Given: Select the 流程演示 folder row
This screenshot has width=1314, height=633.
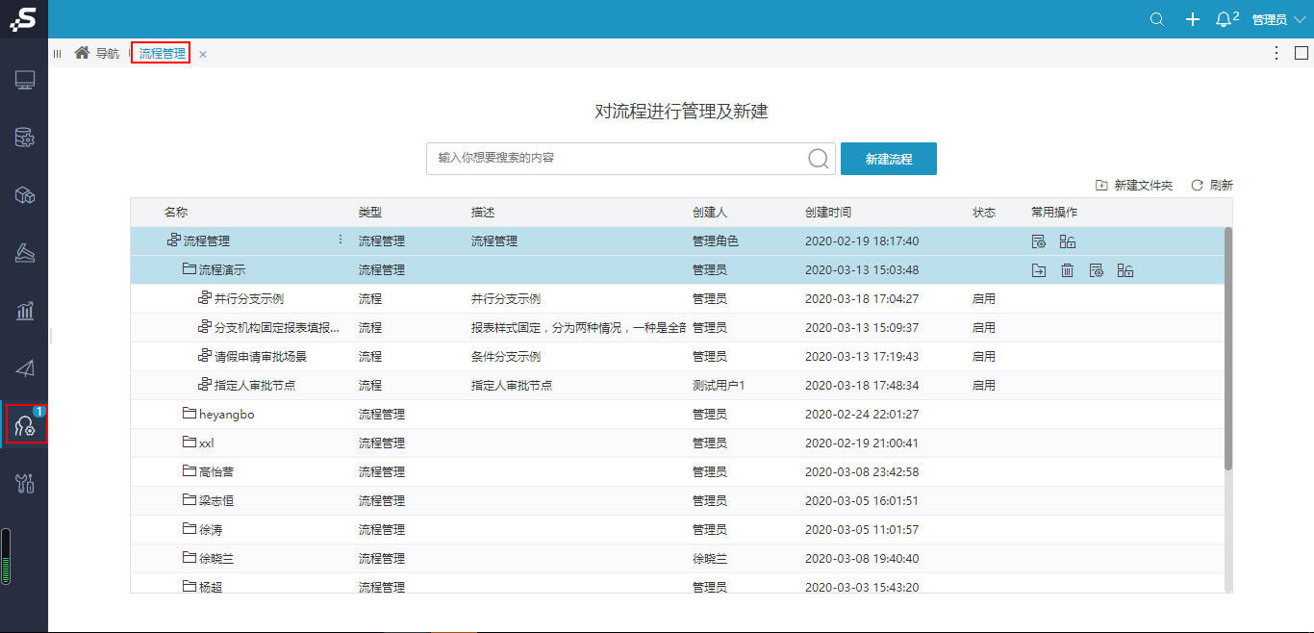Looking at the screenshot, I should pos(678,270).
